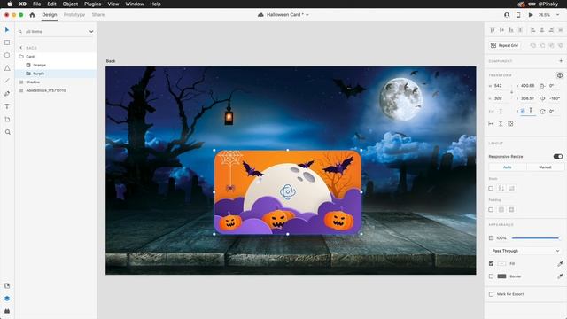Click the mobile device preview icon
Screen dimensions: 567x319
coord(518,15)
